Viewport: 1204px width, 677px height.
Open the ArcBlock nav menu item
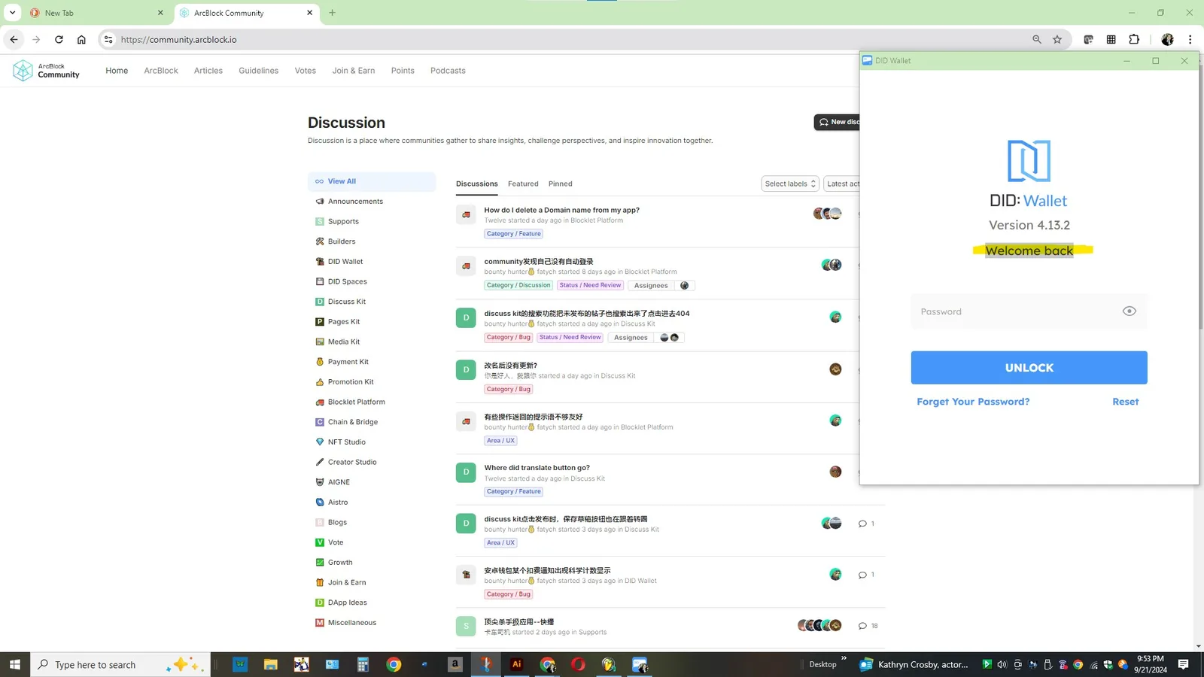[x=161, y=71]
